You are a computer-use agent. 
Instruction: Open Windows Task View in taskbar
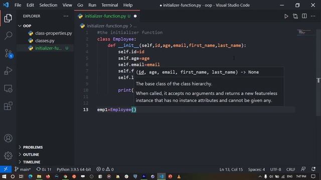click(21, 176)
